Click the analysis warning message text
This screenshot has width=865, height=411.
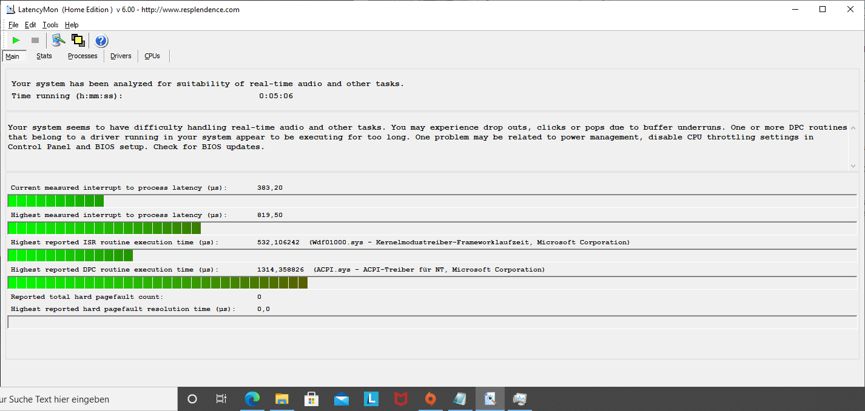coord(428,138)
